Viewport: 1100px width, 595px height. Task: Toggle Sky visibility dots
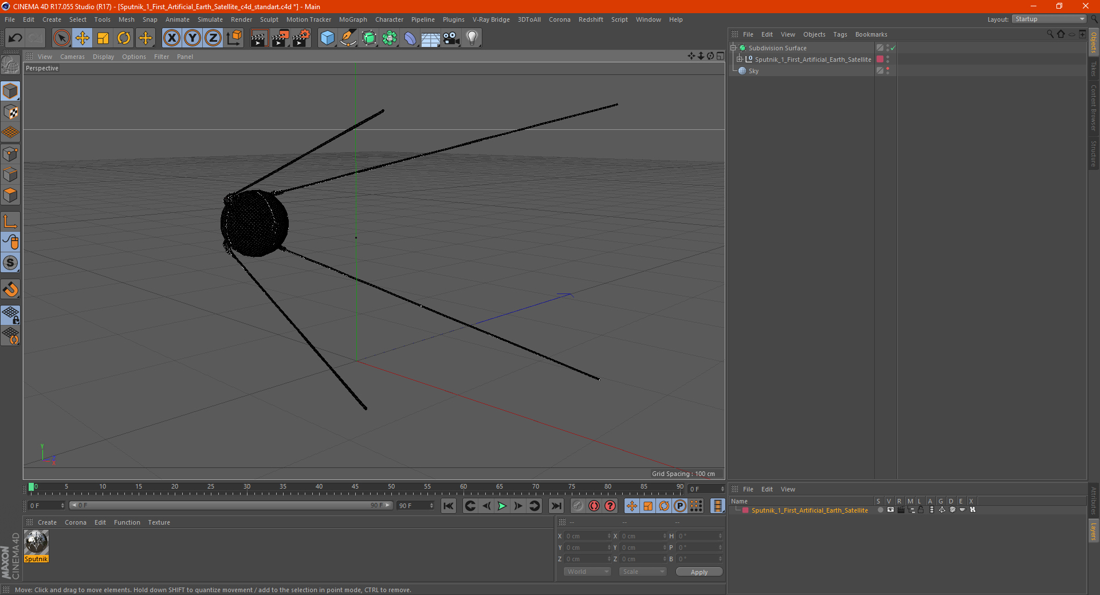pos(887,70)
